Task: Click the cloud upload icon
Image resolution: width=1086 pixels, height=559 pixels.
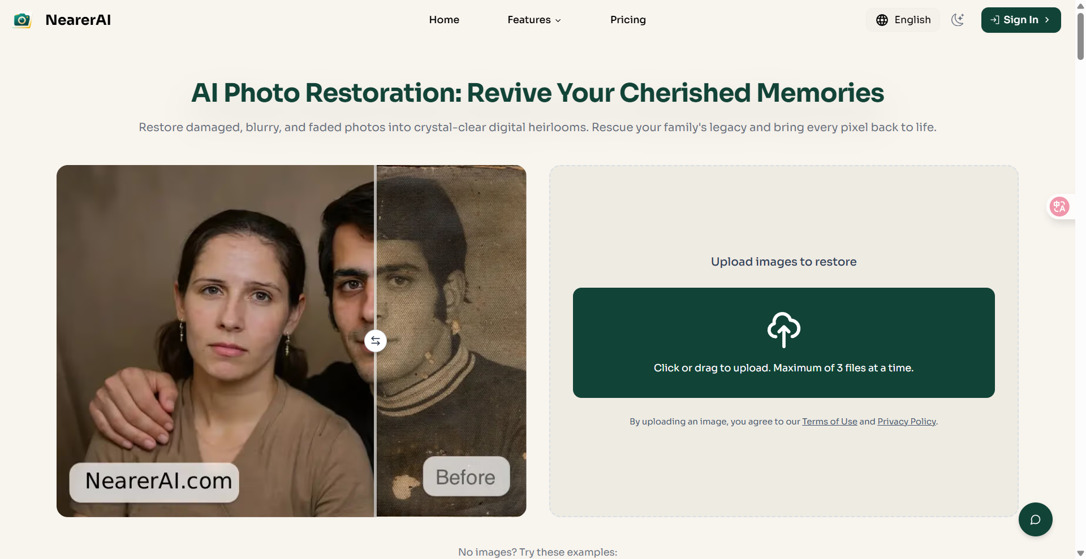Action: pyautogui.click(x=783, y=329)
